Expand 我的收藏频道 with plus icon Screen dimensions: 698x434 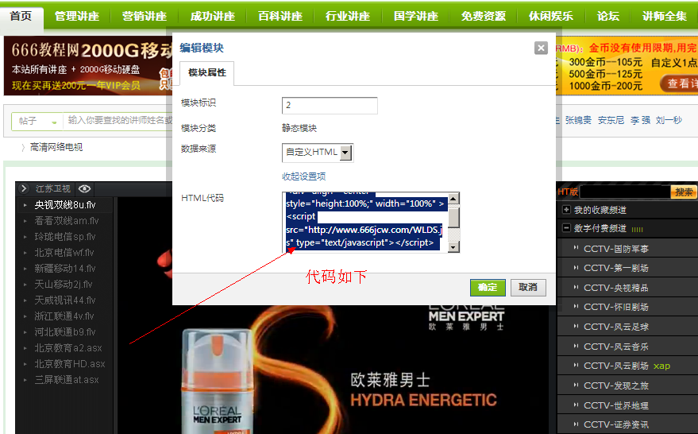click(x=566, y=209)
